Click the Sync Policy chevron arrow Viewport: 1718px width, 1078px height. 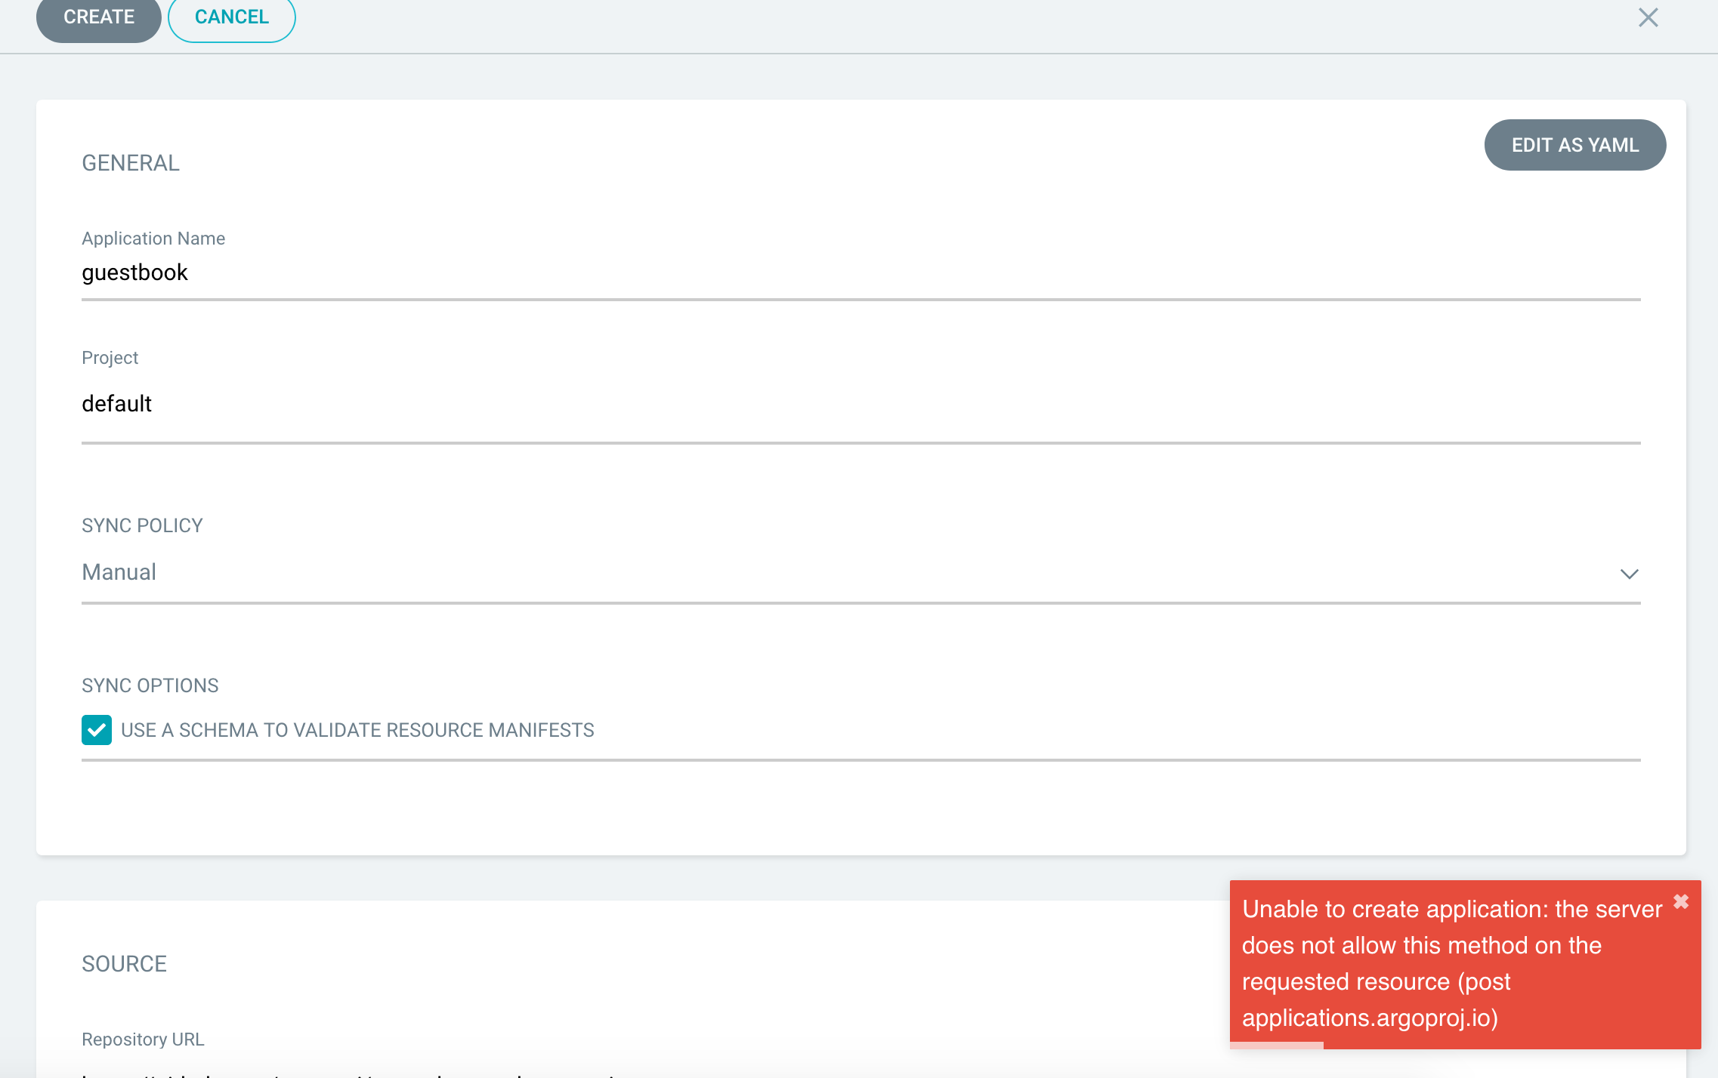pos(1629,574)
